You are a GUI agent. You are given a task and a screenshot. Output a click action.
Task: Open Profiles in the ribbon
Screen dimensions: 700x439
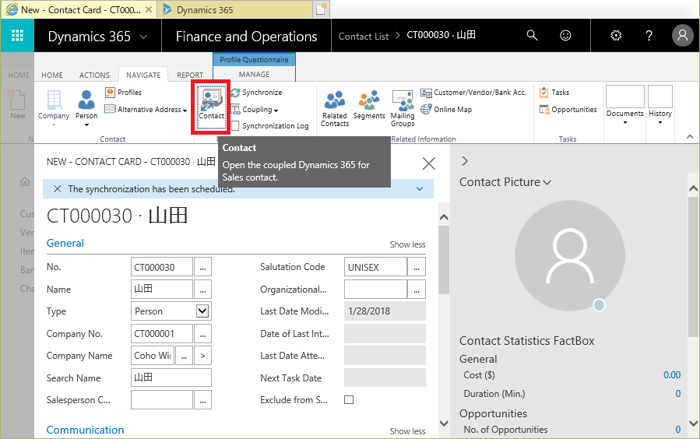124,93
